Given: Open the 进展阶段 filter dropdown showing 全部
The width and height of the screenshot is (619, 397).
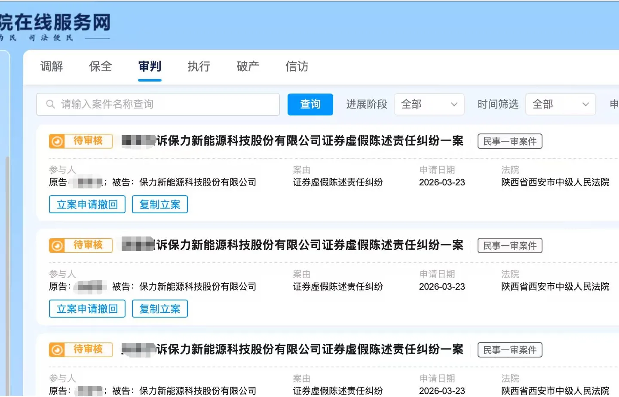Looking at the screenshot, I should coord(429,104).
